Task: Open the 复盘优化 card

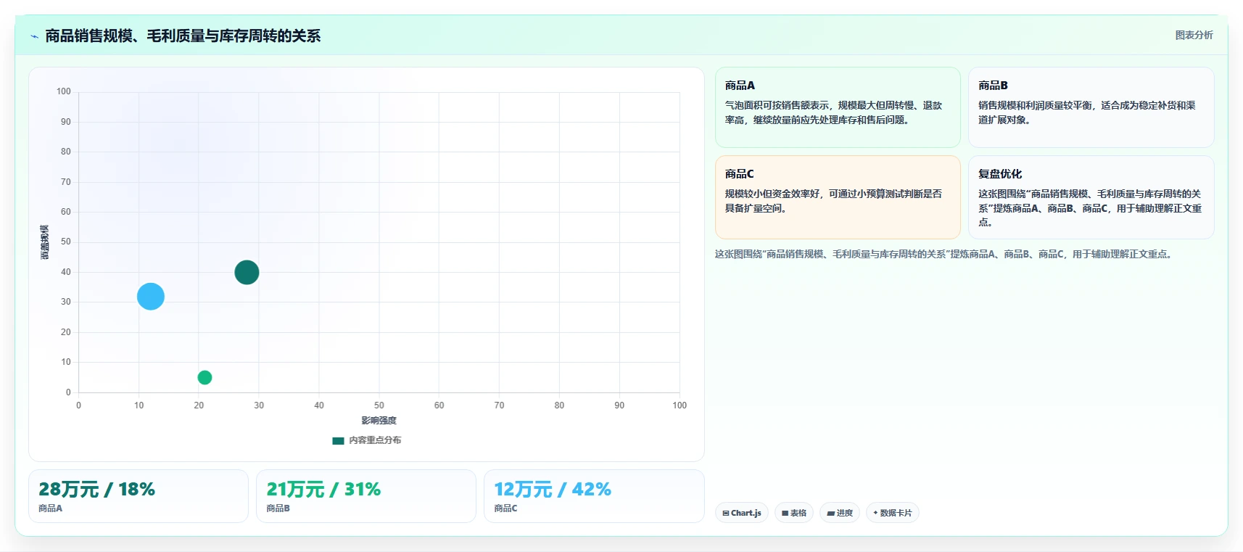Action: tap(1091, 197)
